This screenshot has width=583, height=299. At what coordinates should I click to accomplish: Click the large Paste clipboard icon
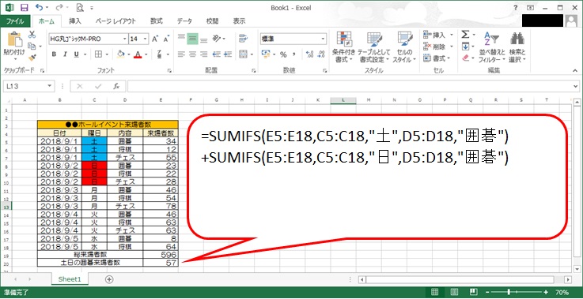coord(14,40)
